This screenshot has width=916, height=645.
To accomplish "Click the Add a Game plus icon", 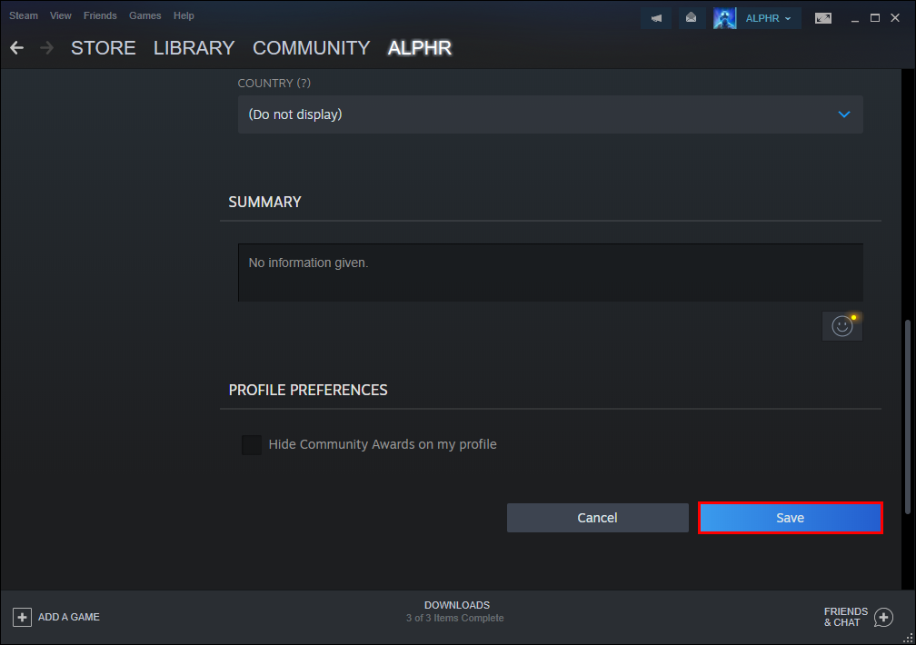I will 22,617.
